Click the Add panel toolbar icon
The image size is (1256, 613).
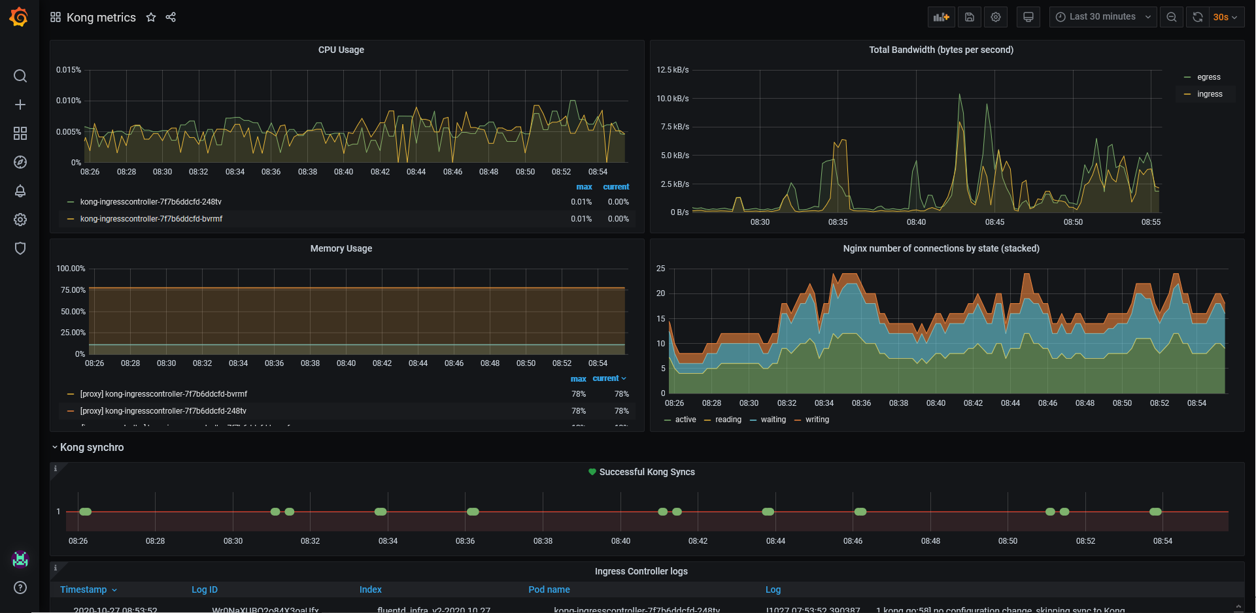942,17
